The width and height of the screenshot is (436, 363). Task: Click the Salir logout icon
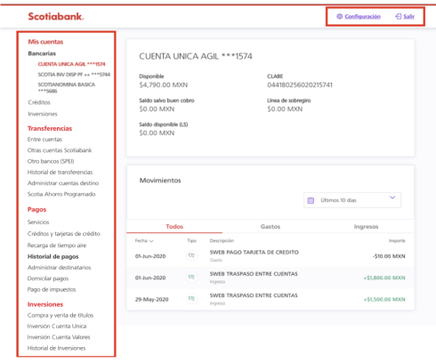[399, 16]
